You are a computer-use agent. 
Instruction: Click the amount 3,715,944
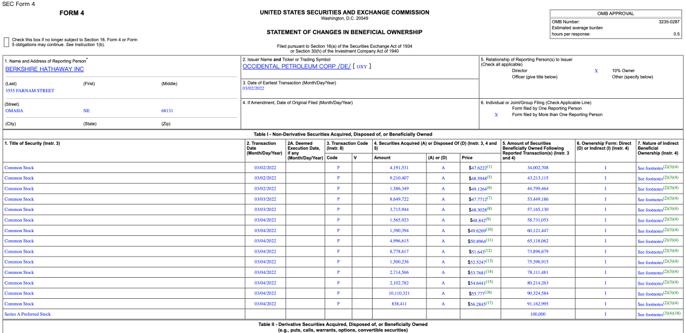tap(399, 209)
